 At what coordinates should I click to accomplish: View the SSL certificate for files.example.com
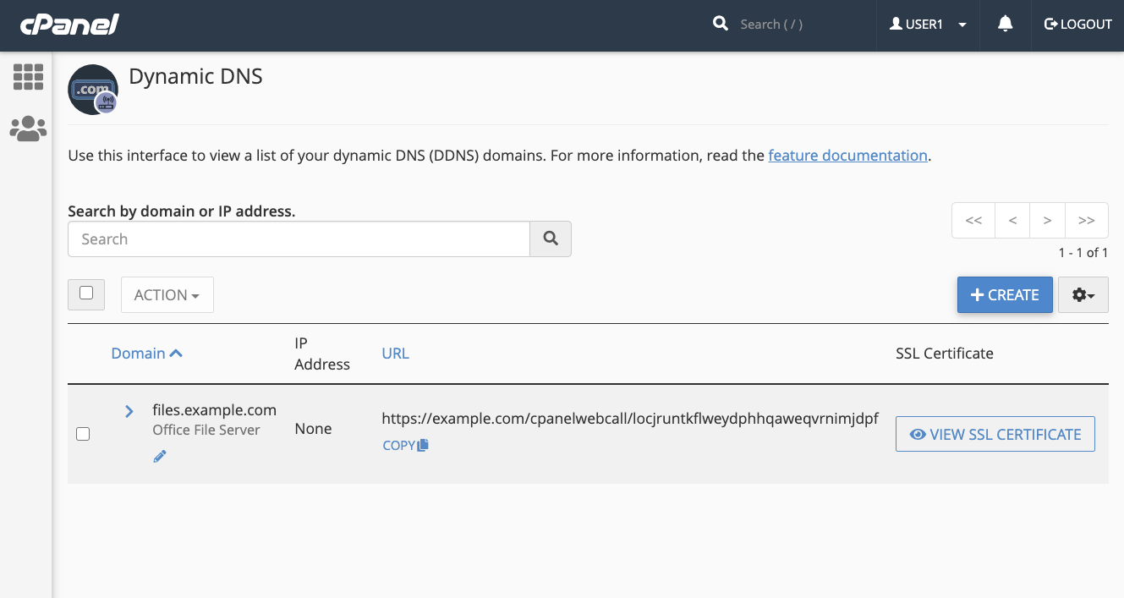[x=995, y=433]
